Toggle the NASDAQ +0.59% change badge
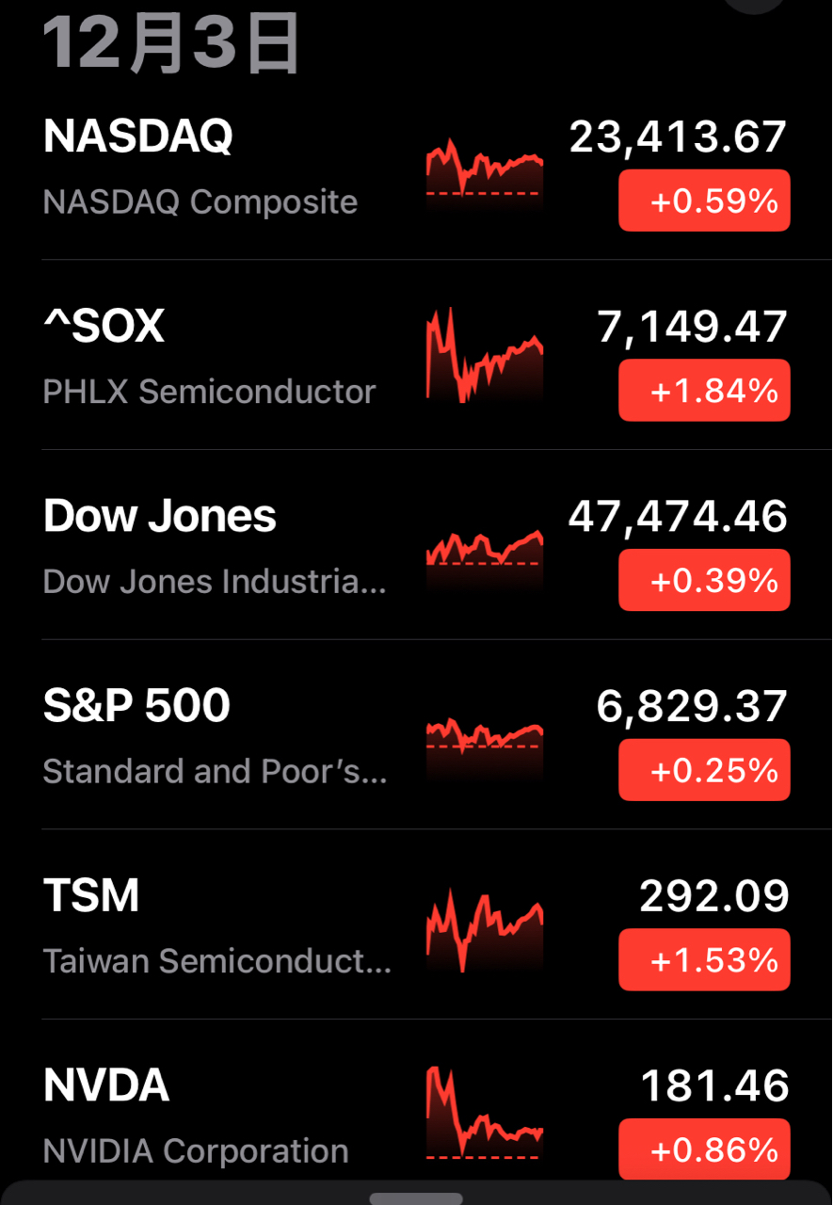Viewport: 833px width, 1205px height. tap(704, 201)
